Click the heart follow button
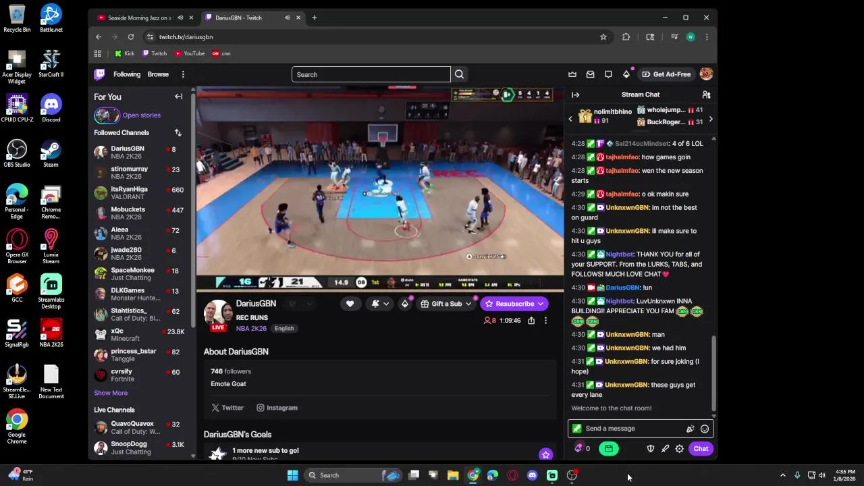This screenshot has height=486, width=864. 350,304
